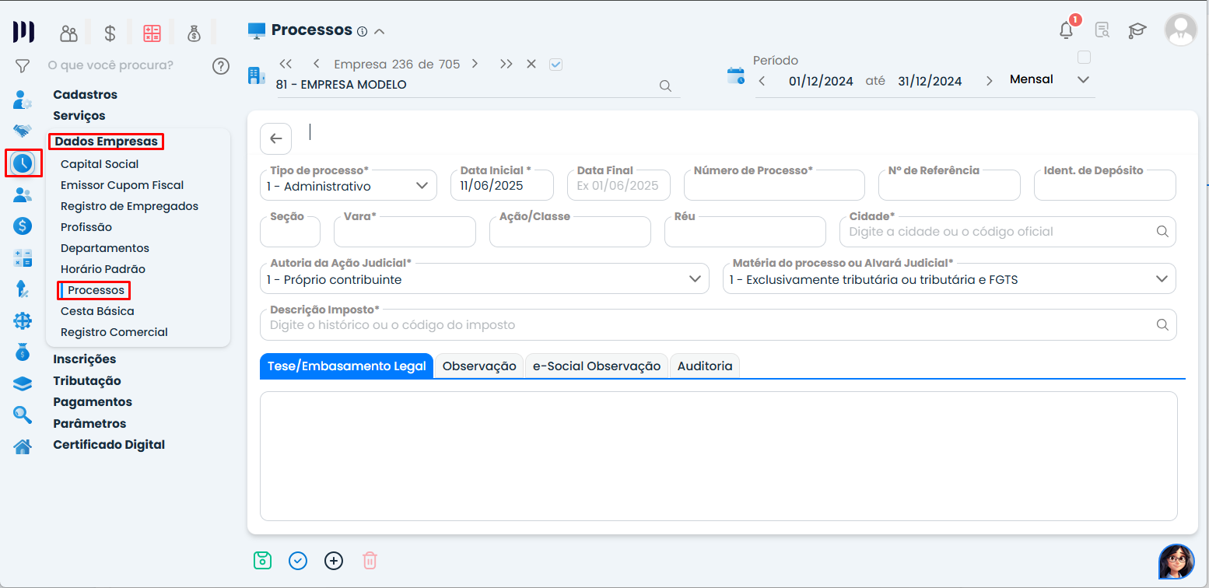Click the back arrow button
Screen dimensions: 1209x588
point(275,138)
